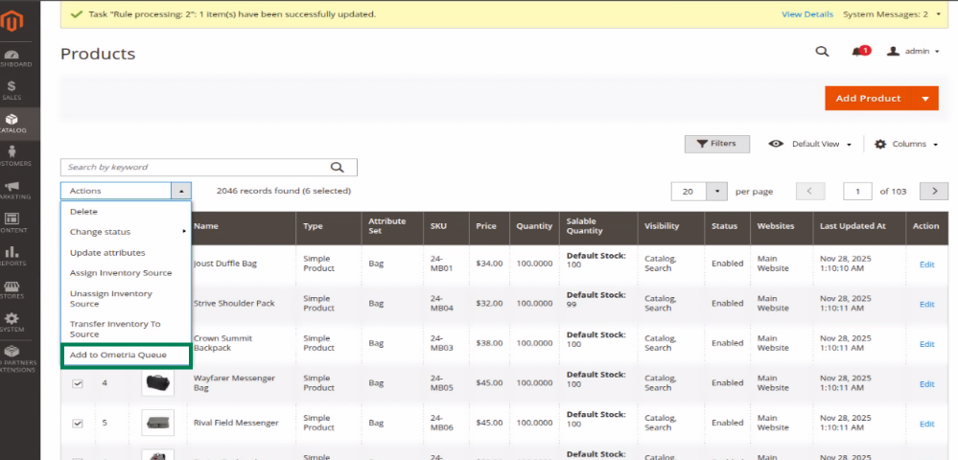Sort by the Visibility column header
958x460 pixels.
tap(671, 226)
